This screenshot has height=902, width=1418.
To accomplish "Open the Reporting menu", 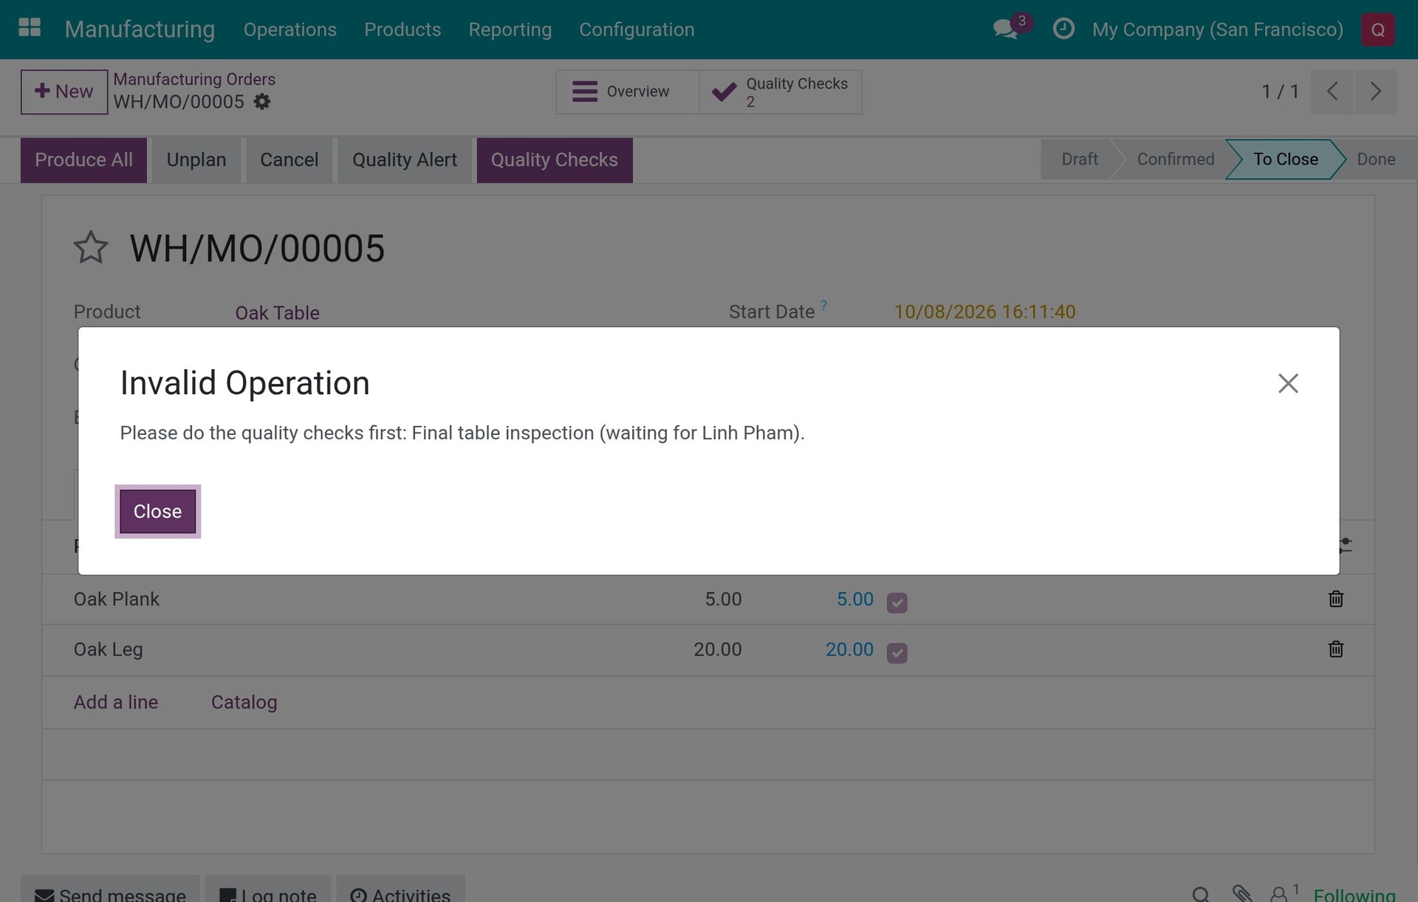I will 510,30.
